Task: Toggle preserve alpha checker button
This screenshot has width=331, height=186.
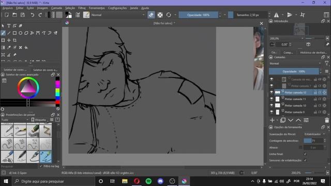Action: 160,15
